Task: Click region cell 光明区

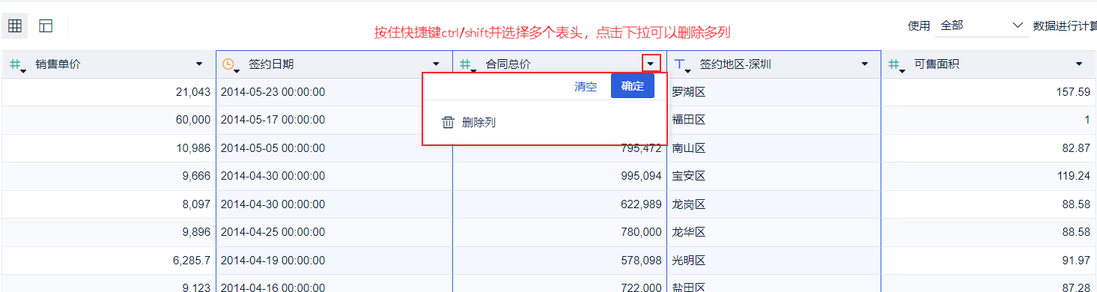Action: point(774,261)
